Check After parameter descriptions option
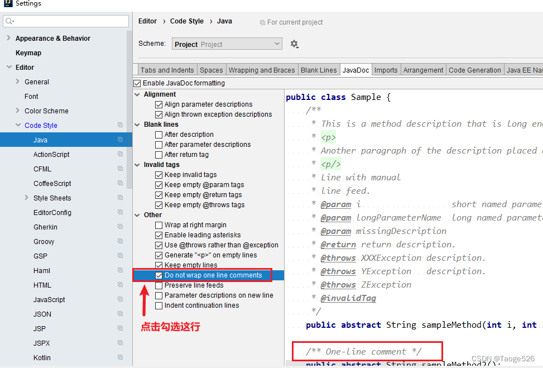The image size is (543, 368). (x=159, y=145)
